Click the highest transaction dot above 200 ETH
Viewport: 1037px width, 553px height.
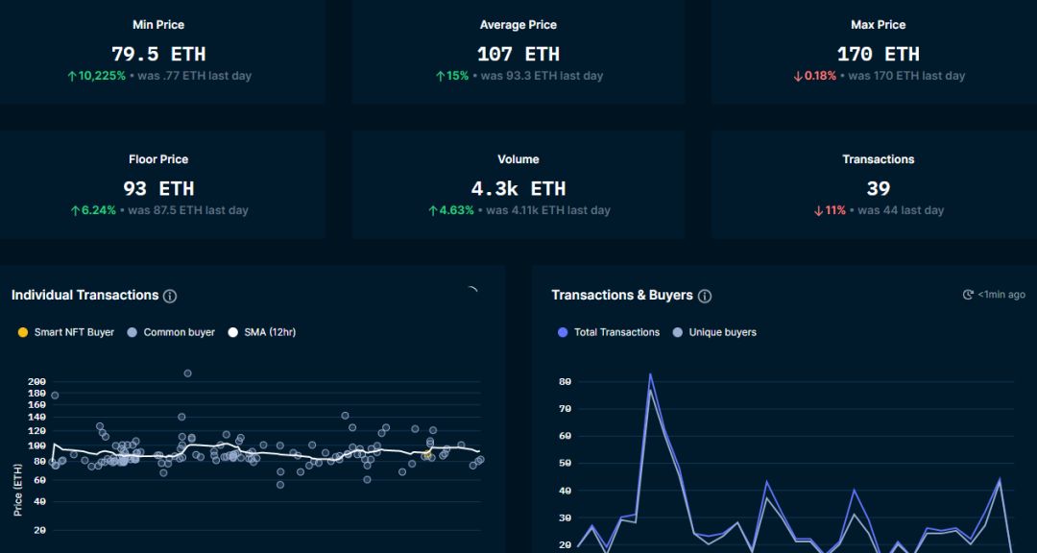187,373
